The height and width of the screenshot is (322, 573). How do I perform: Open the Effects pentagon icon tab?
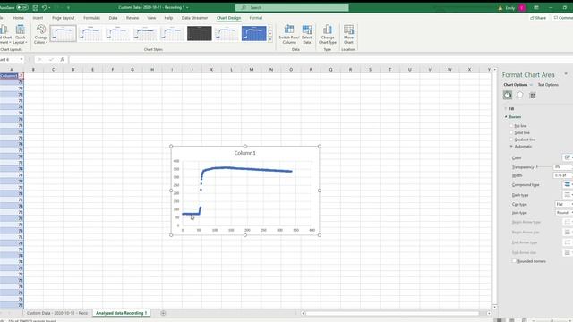click(x=519, y=96)
